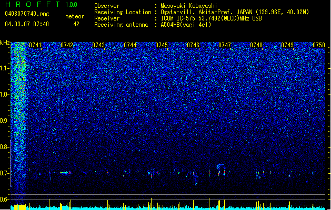Click the 0748 time marker

256,45
